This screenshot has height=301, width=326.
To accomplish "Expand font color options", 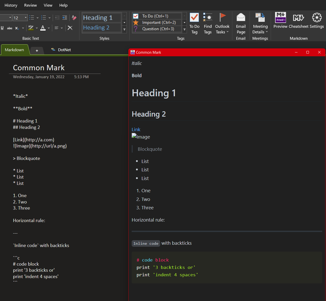I will point(49,28).
